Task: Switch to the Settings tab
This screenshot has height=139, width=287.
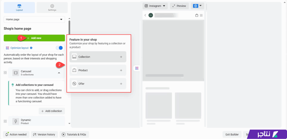Action: [x=52, y=8]
